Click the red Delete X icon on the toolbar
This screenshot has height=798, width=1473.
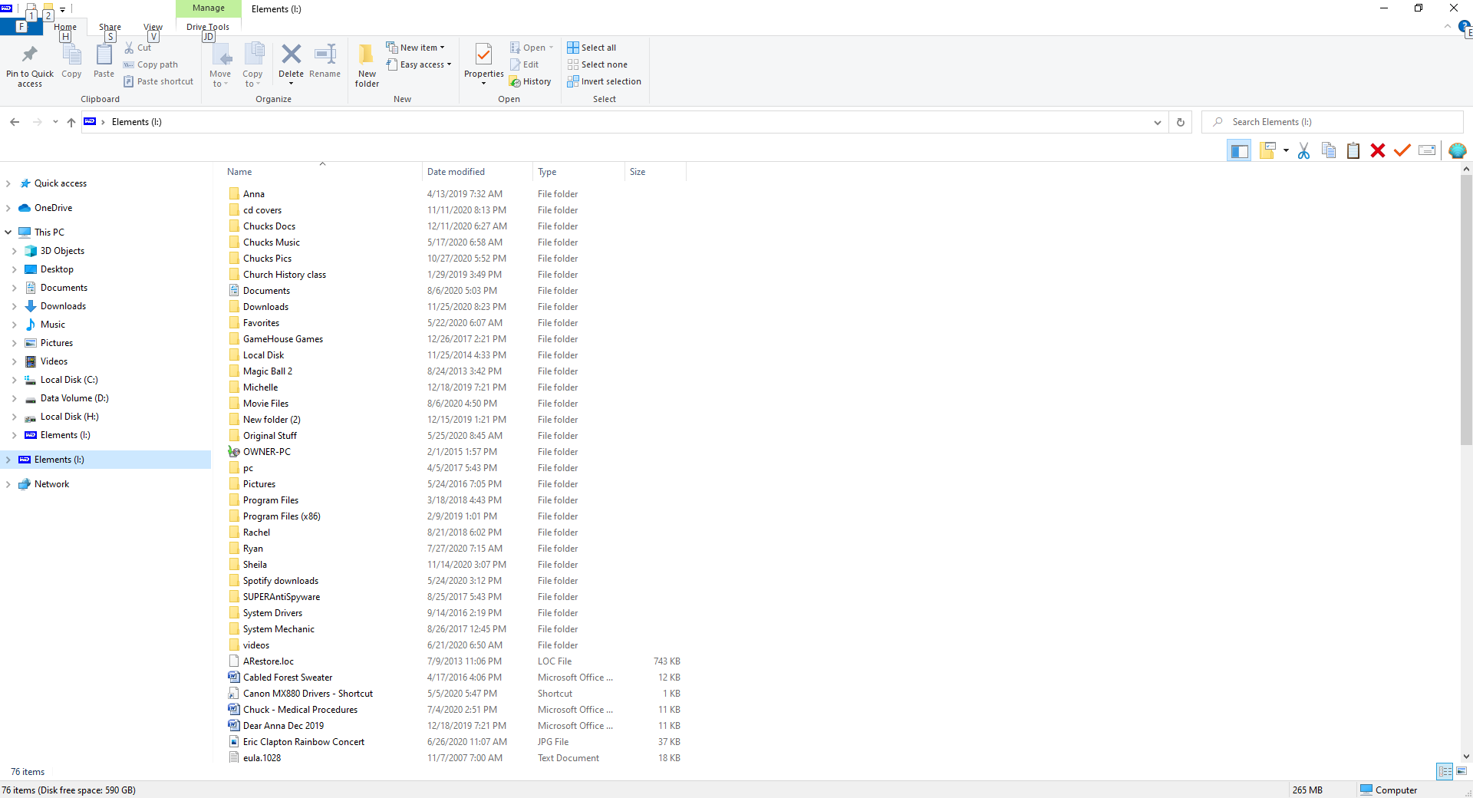(1378, 150)
